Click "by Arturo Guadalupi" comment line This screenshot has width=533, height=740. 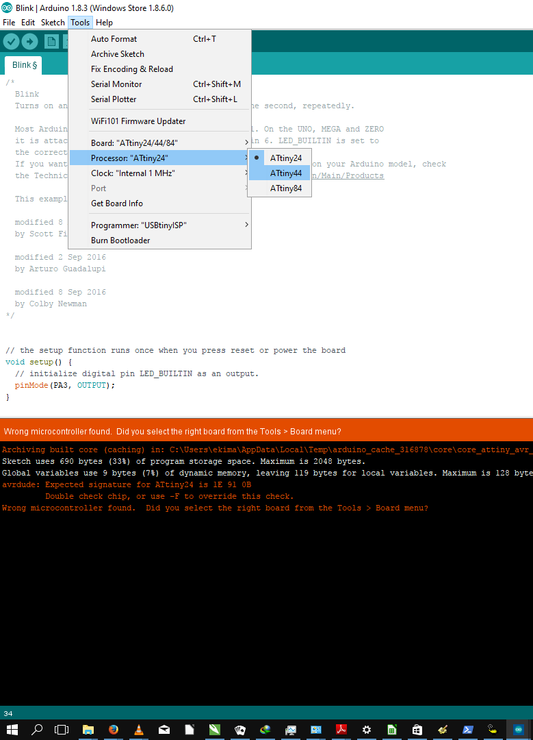click(60, 269)
